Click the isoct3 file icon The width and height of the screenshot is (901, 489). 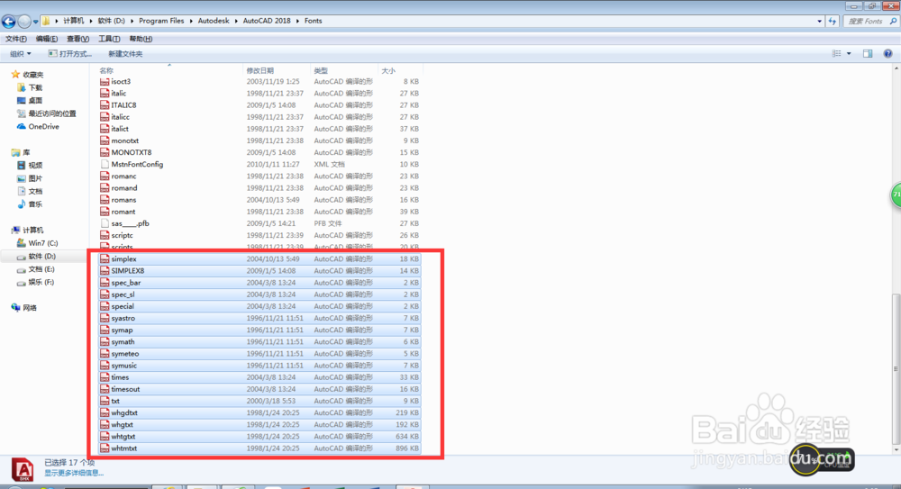(105, 82)
